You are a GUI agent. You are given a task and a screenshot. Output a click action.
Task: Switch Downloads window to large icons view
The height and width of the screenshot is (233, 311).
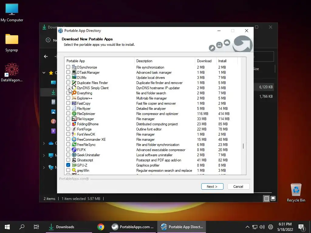[x=273, y=198]
